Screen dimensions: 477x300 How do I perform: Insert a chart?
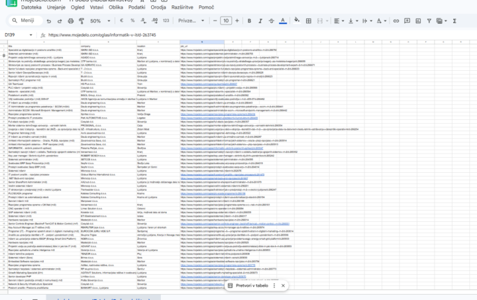418,21
